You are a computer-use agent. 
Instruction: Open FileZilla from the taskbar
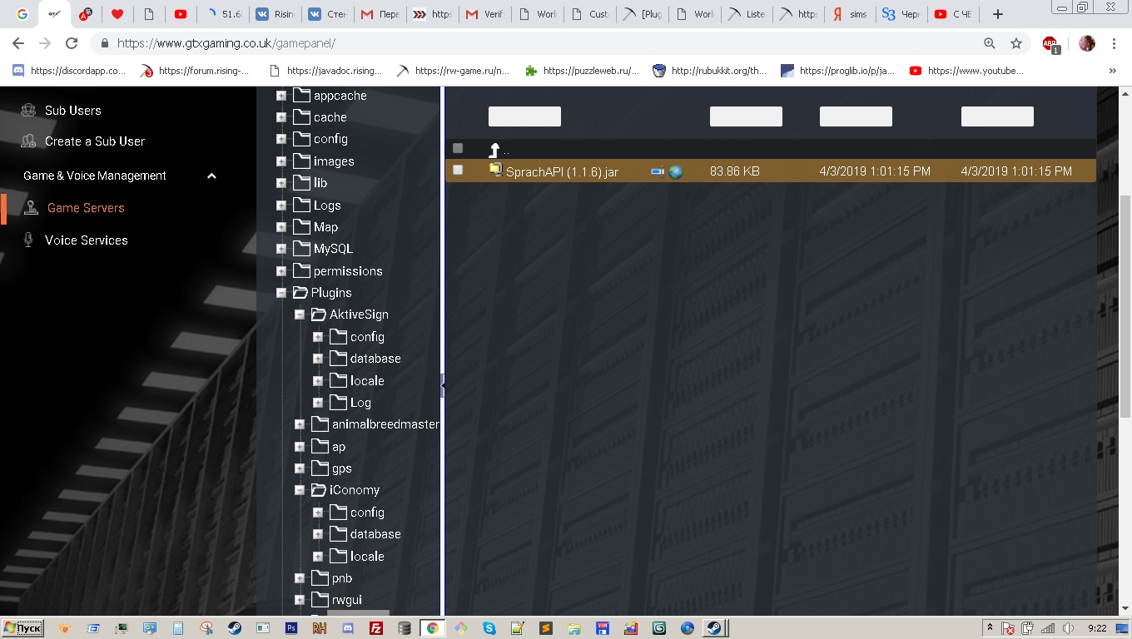click(x=376, y=628)
